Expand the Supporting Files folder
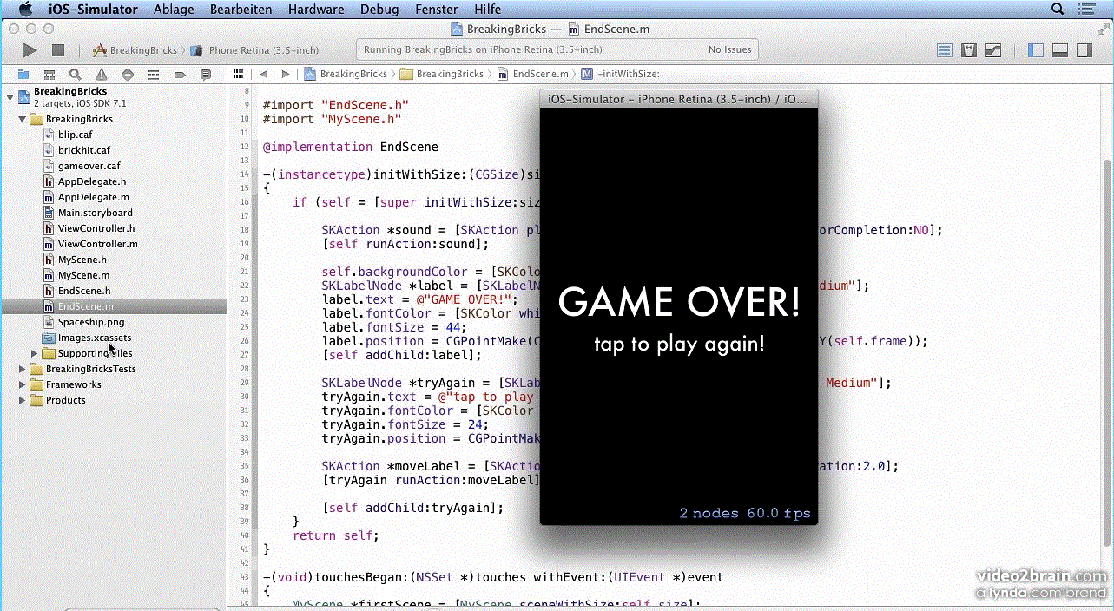The width and height of the screenshot is (1114, 611). [x=35, y=353]
